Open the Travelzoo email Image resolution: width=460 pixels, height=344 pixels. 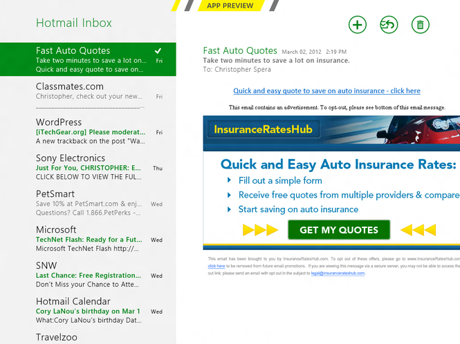[x=88, y=336]
